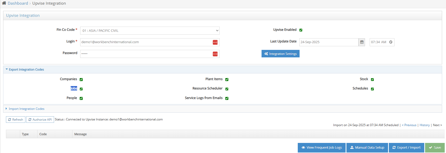446x153 pixels.
Task: Go to Dashboard breadcrumb link
Action: [18, 3]
